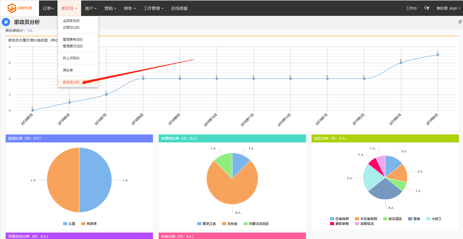Click the 2018年12月 data point

(x=291, y=79)
